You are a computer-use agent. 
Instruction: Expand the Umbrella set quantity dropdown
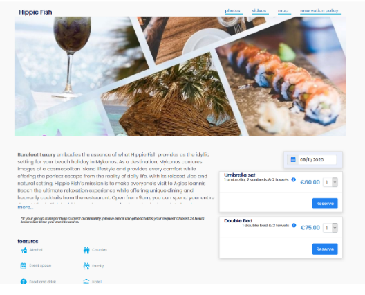tap(330, 182)
